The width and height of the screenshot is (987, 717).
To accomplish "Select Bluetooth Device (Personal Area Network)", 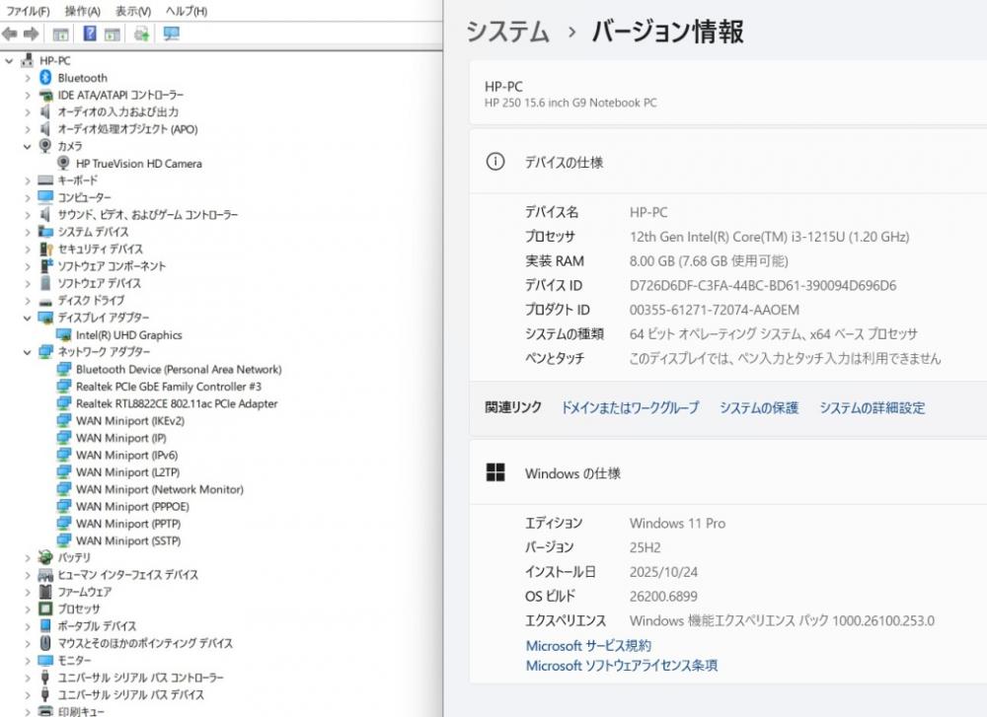I will (179, 369).
